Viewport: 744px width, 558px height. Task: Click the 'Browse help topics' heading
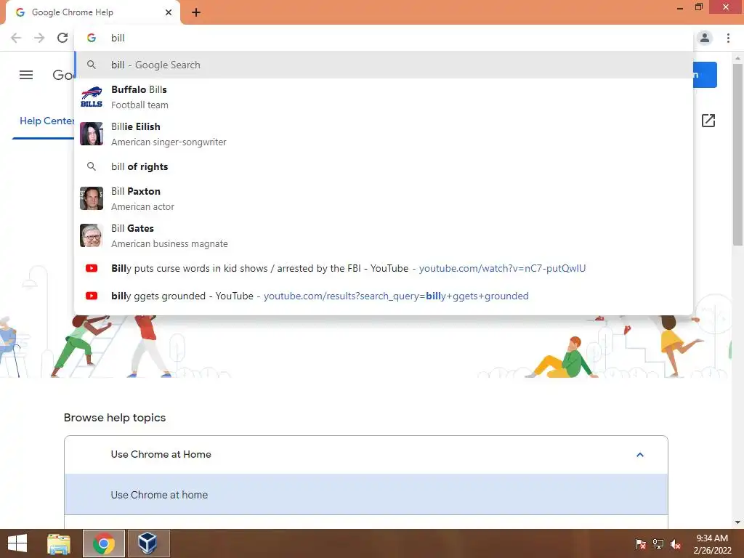(115, 418)
